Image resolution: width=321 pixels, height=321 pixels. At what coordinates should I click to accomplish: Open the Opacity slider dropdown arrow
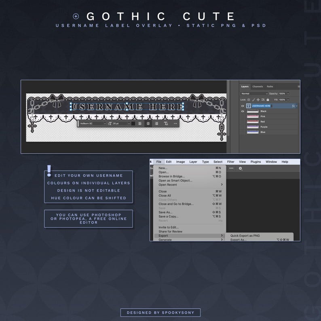288,93
